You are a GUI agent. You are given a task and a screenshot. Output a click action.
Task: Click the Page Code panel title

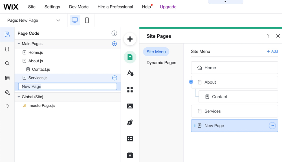coord(28,34)
